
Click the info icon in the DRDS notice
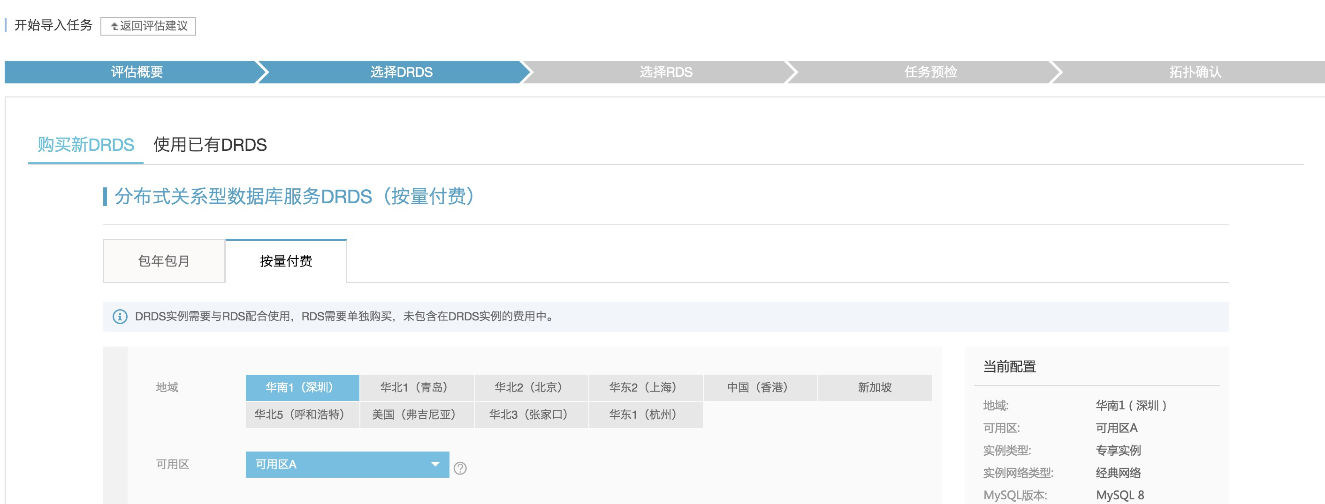(x=120, y=317)
